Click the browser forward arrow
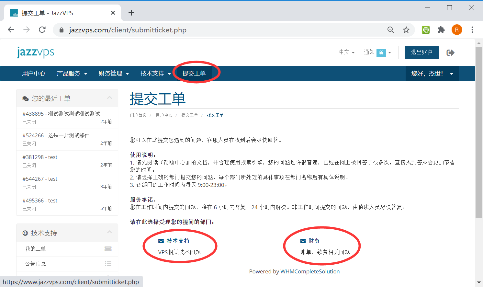 click(27, 30)
